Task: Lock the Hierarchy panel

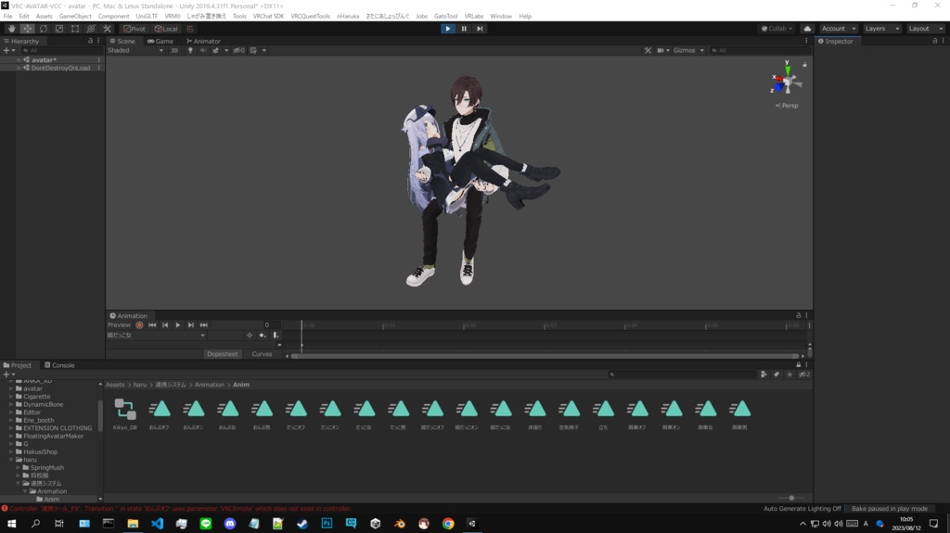Action: tap(90, 41)
